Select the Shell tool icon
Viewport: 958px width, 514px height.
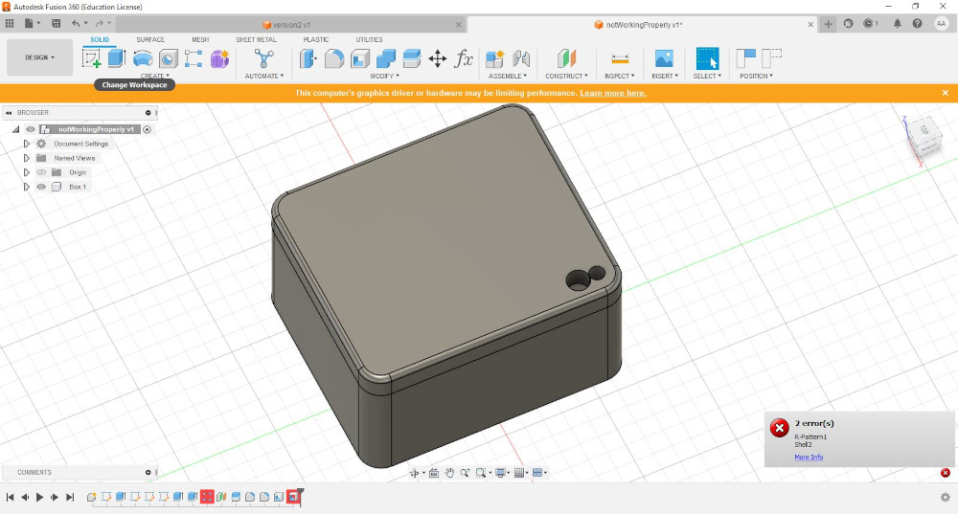click(x=360, y=58)
